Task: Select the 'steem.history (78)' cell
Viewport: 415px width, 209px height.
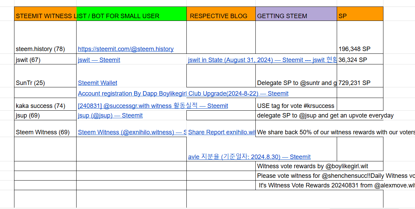Action: [45, 37]
